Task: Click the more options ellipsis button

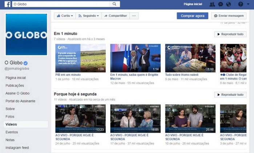Action: 134,16
